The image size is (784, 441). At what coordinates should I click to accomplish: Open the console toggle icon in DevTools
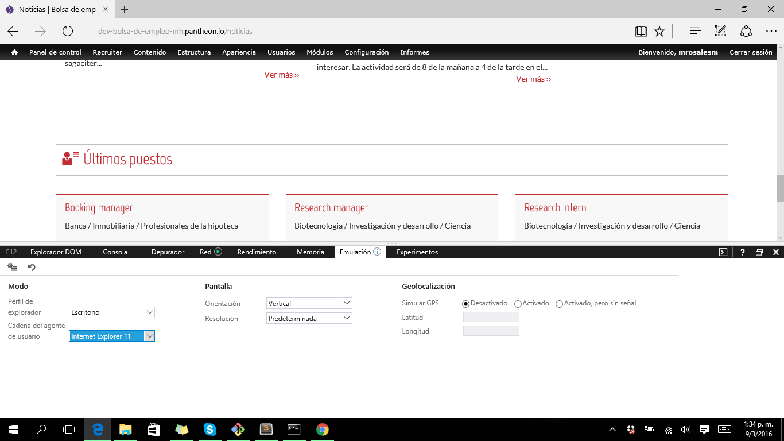pyautogui.click(x=723, y=252)
